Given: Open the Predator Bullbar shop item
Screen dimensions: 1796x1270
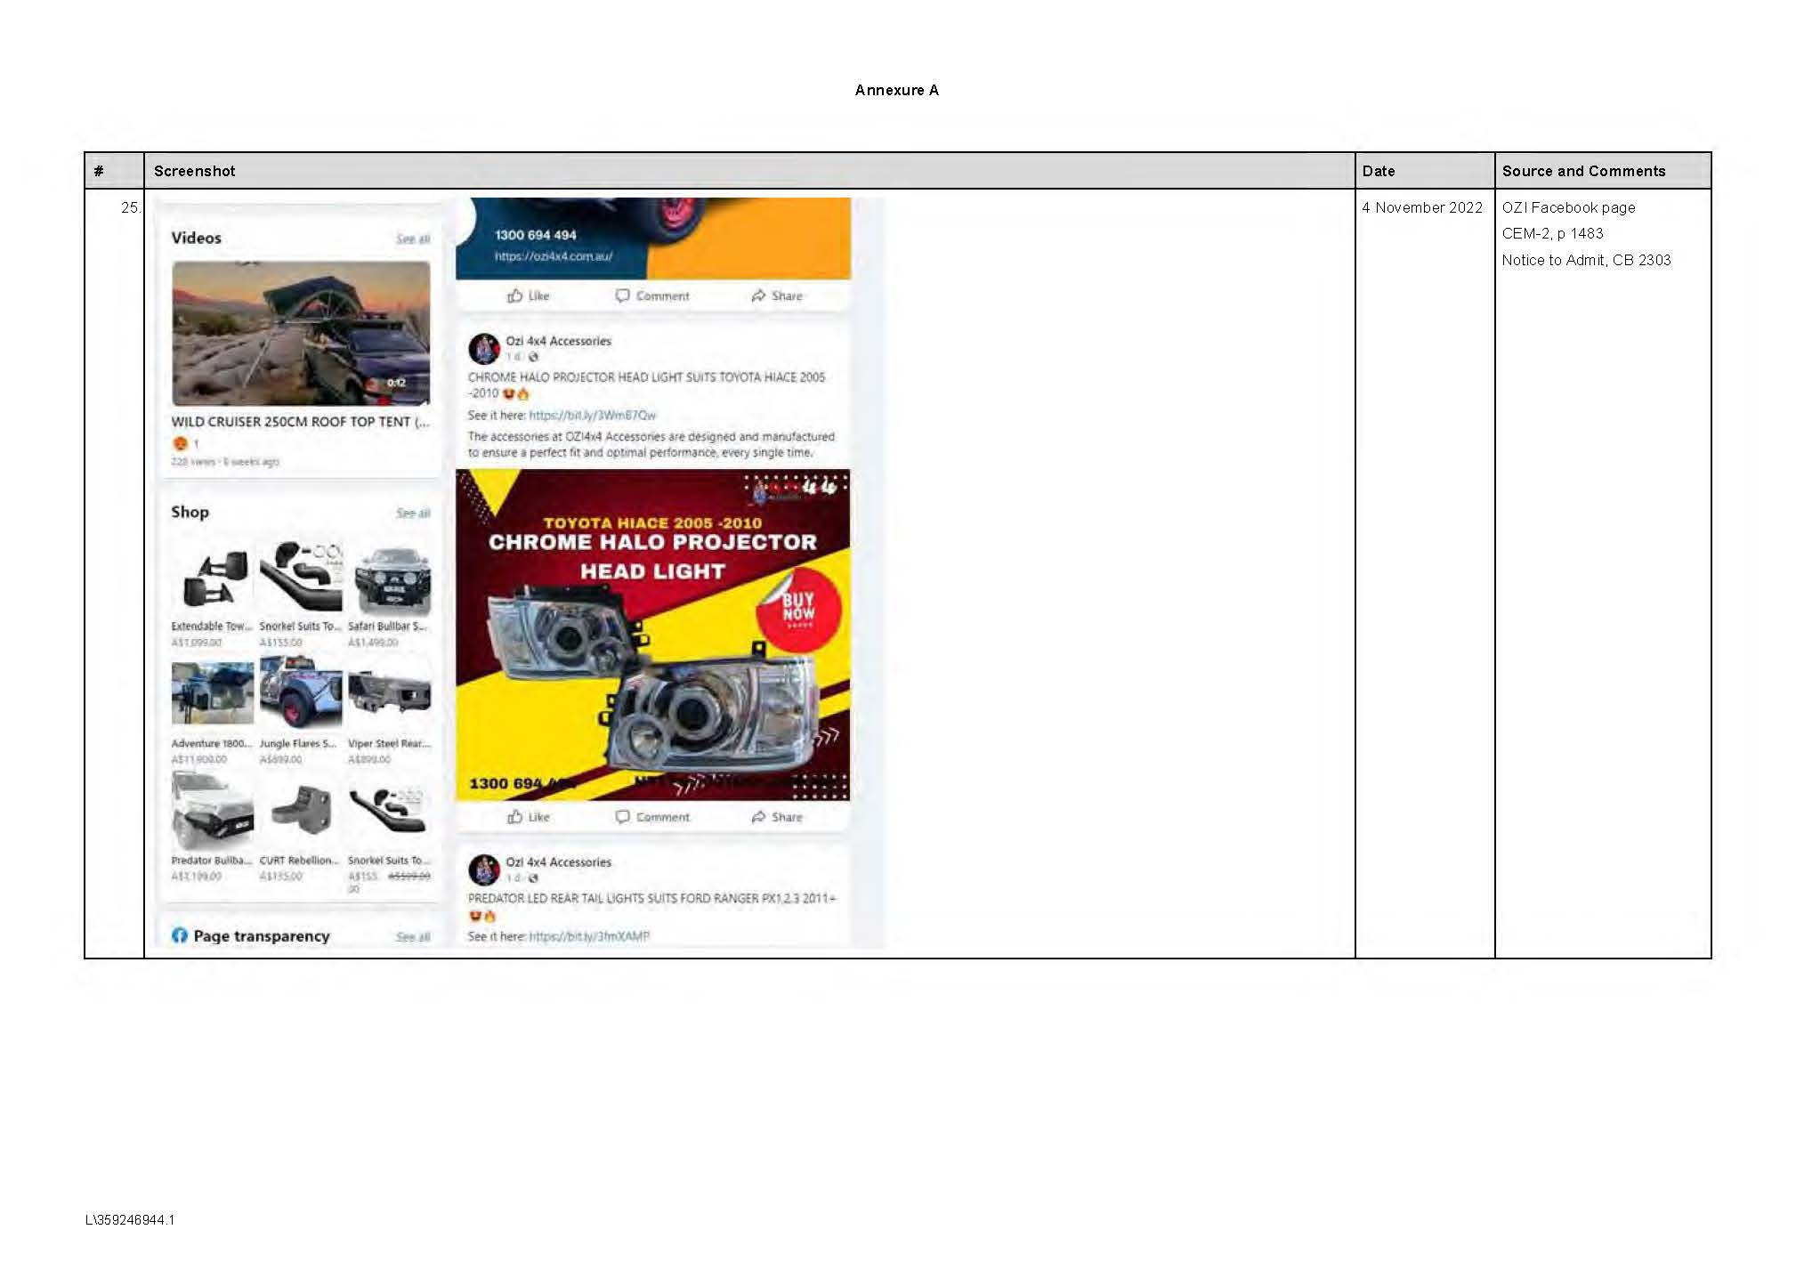Looking at the screenshot, I should point(212,828).
